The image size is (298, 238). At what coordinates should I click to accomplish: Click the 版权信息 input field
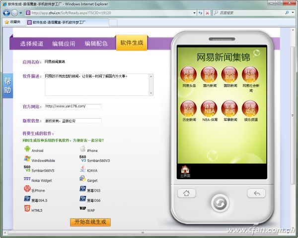pos(74,121)
